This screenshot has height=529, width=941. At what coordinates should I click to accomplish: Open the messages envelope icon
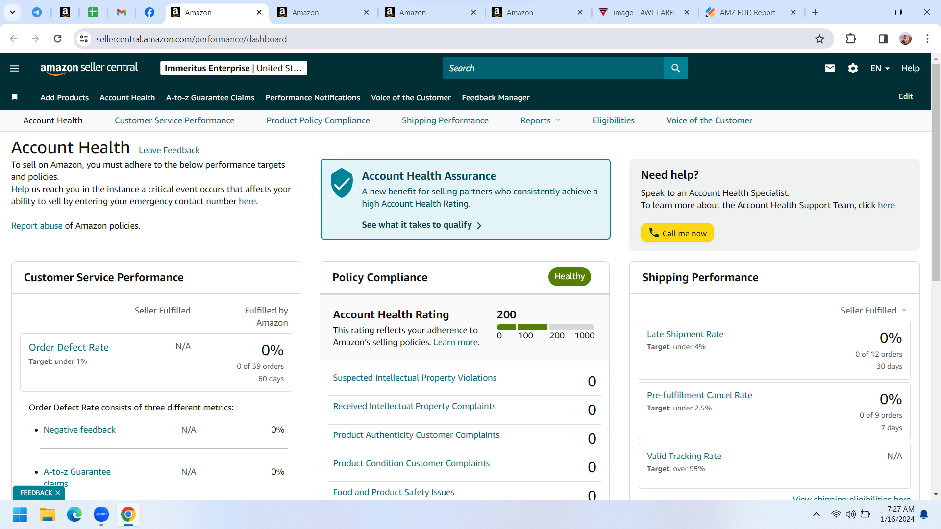click(830, 68)
